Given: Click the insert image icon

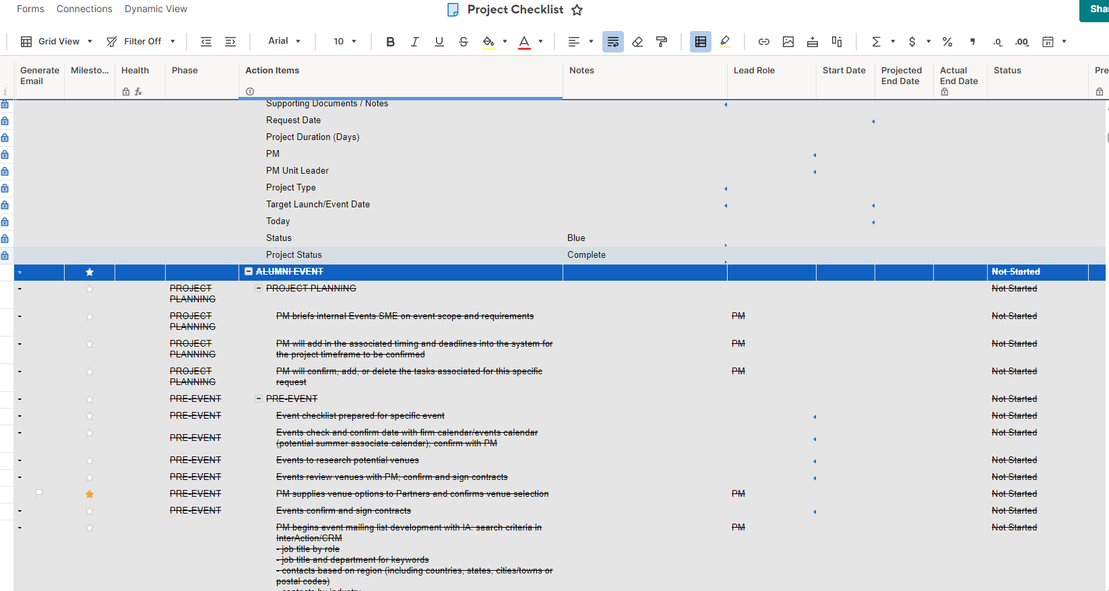Looking at the screenshot, I should [788, 42].
